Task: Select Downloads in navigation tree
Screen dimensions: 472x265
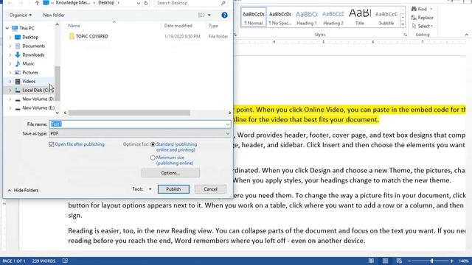Action: [x=33, y=54]
